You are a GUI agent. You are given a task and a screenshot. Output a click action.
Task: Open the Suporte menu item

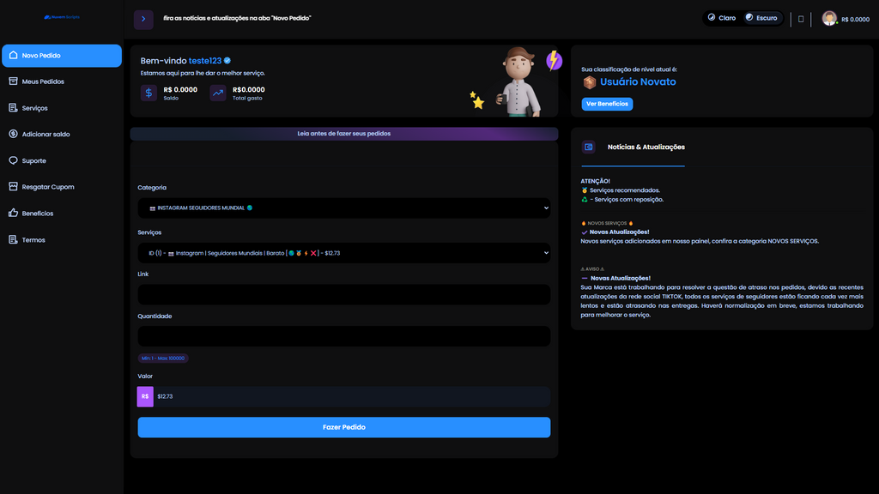34,161
